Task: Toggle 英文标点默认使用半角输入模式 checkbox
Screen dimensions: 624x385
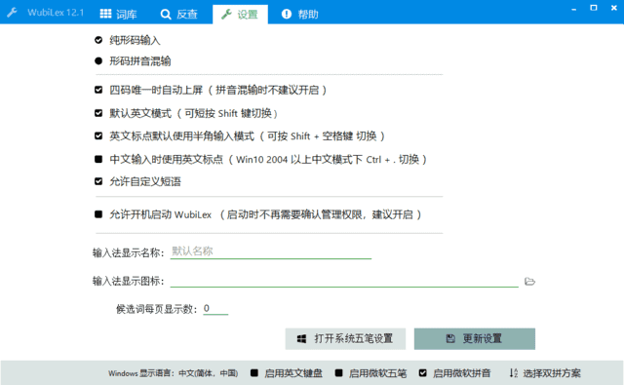Action: [x=98, y=136]
